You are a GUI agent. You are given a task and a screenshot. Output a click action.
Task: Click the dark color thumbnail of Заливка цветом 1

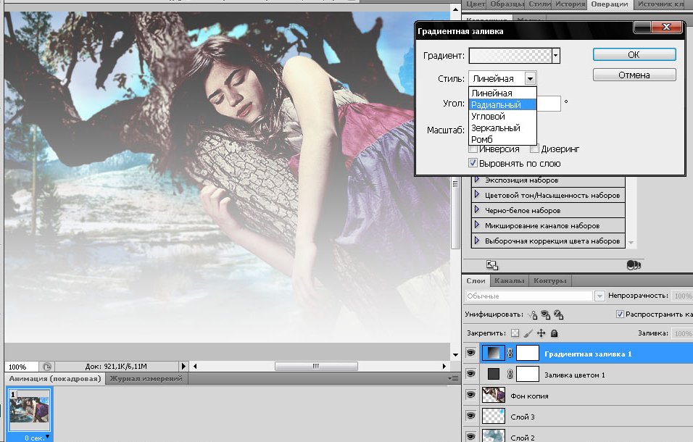pos(493,374)
